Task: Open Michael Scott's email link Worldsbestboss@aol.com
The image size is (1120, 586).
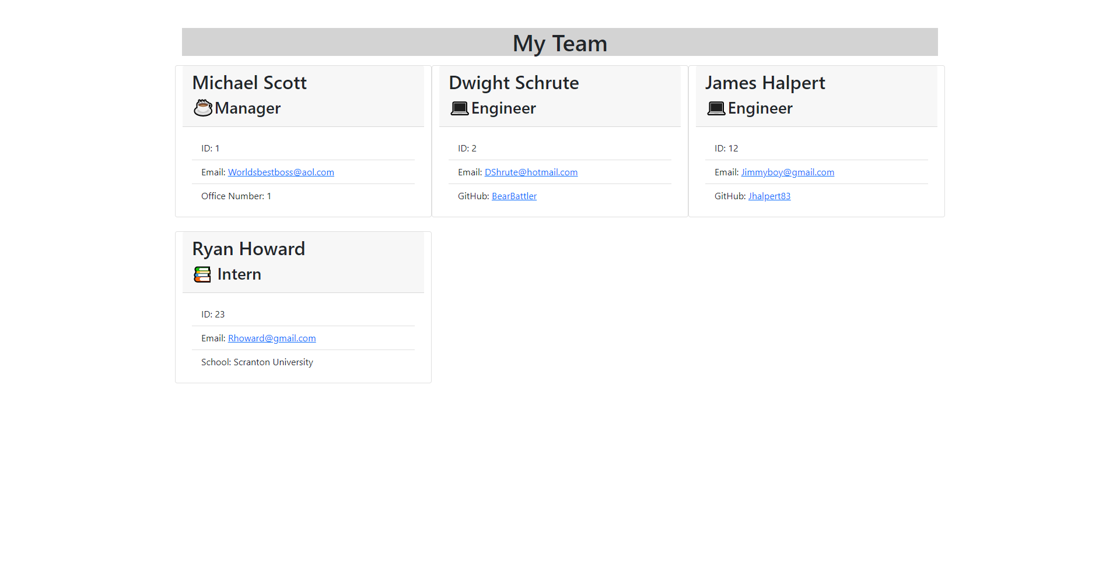Action: 281,172
